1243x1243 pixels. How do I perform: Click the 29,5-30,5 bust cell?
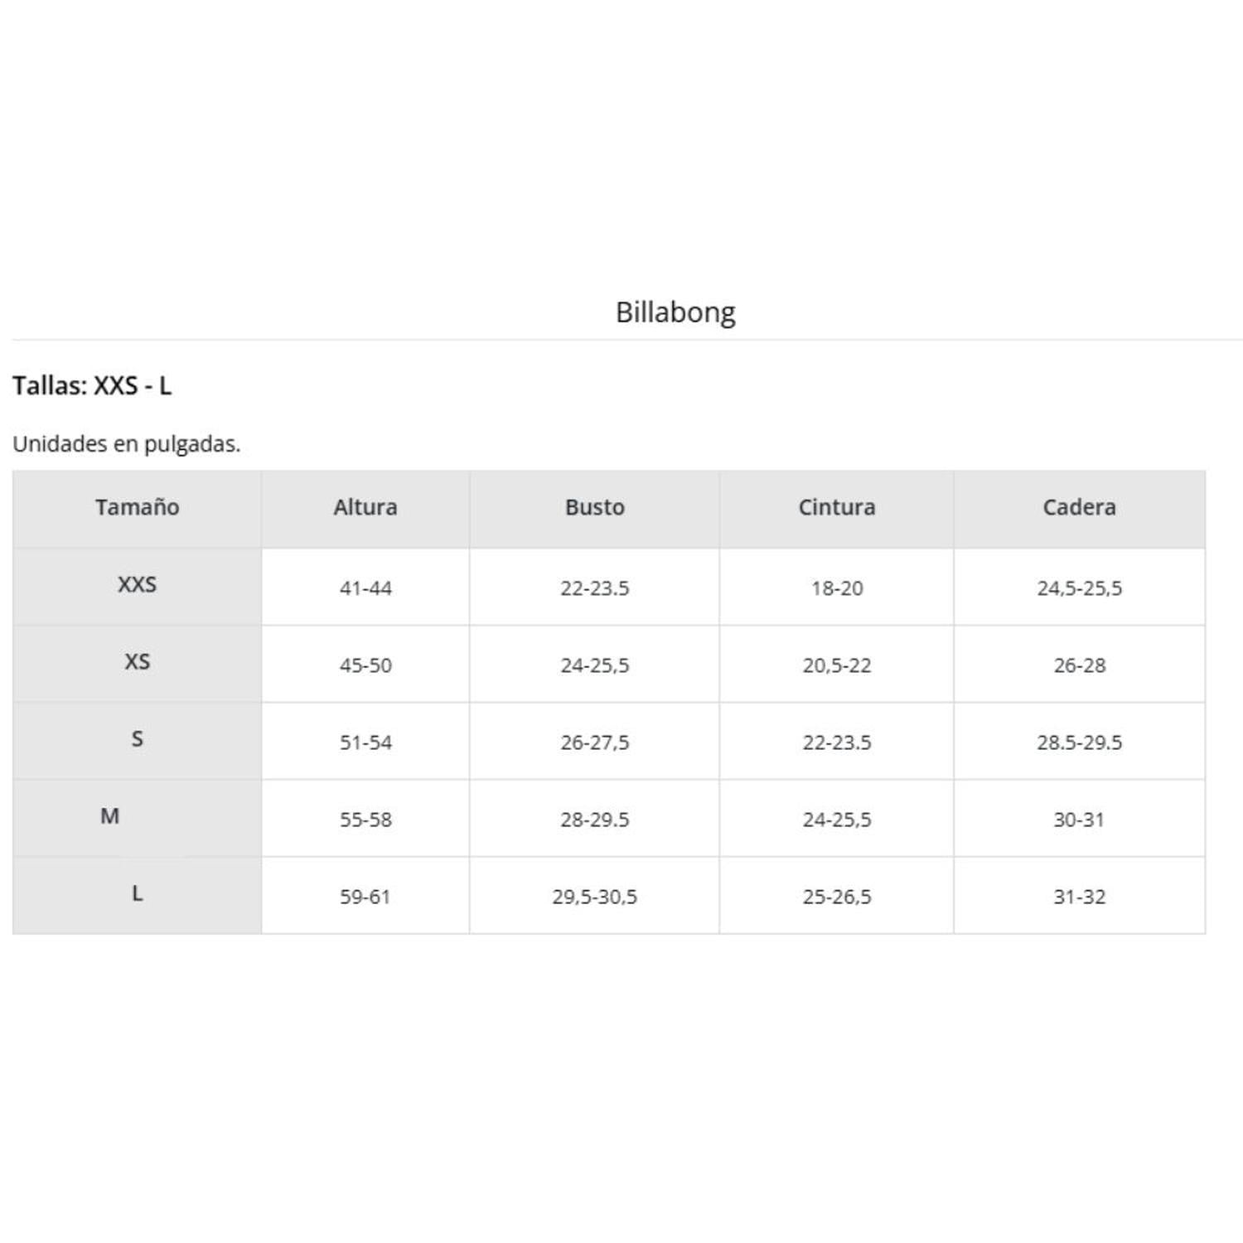tap(595, 897)
